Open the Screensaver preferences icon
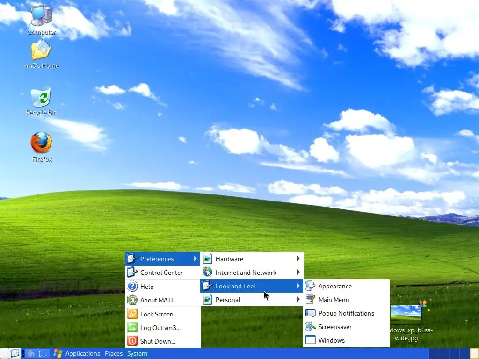 (x=311, y=327)
